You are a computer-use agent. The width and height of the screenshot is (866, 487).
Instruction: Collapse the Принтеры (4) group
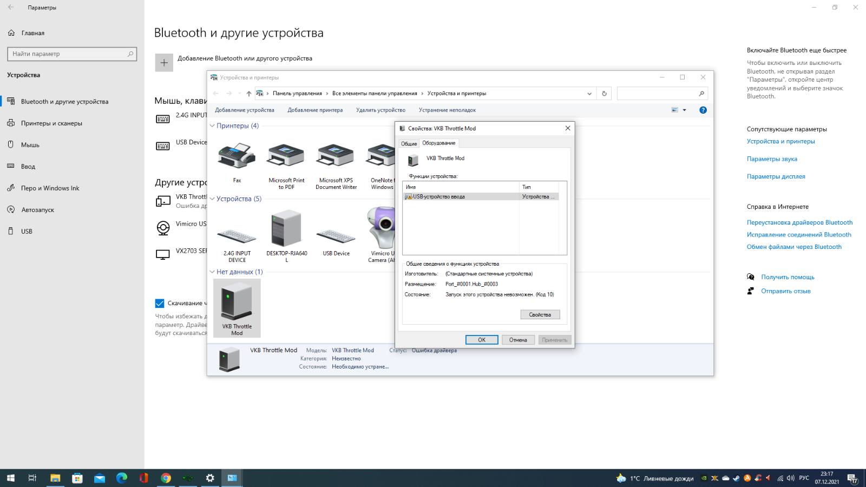212,126
